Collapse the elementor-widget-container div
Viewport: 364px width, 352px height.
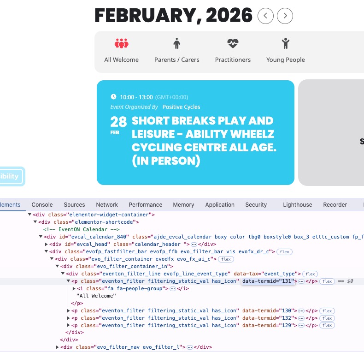(x=30, y=215)
